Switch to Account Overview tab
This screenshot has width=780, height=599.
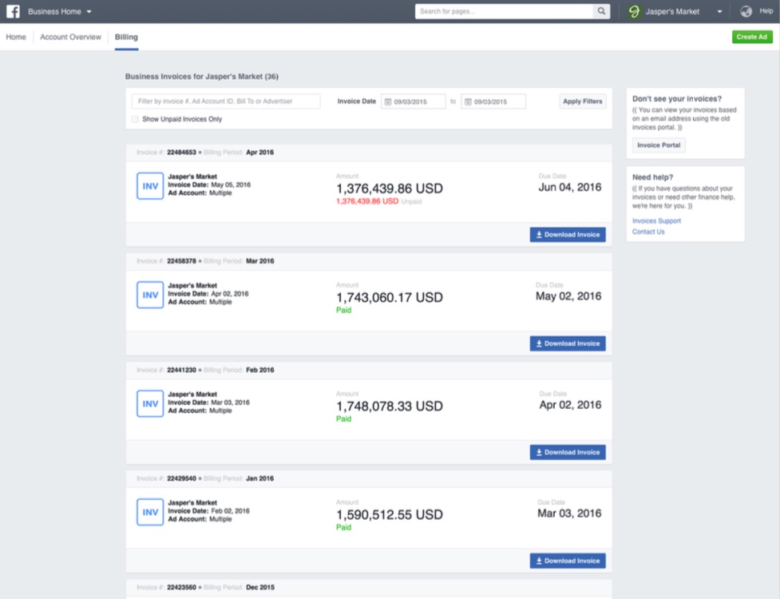tap(70, 37)
